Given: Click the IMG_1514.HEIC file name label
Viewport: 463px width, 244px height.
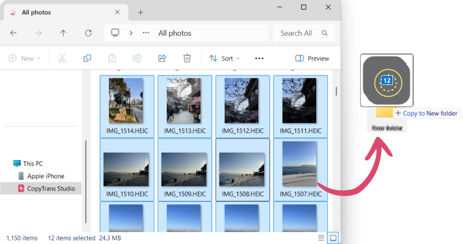Looking at the screenshot, I should (x=127, y=131).
